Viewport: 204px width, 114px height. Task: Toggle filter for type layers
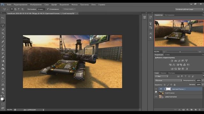pos(186,76)
